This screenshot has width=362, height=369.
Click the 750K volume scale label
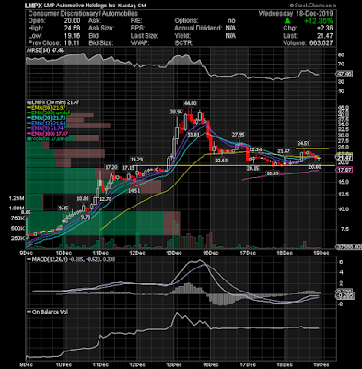18,219
